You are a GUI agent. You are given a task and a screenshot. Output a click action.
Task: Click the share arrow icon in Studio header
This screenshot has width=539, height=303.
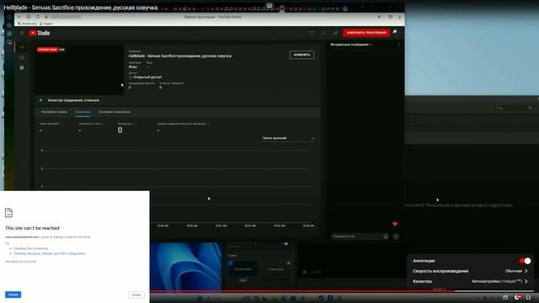(335, 33)
